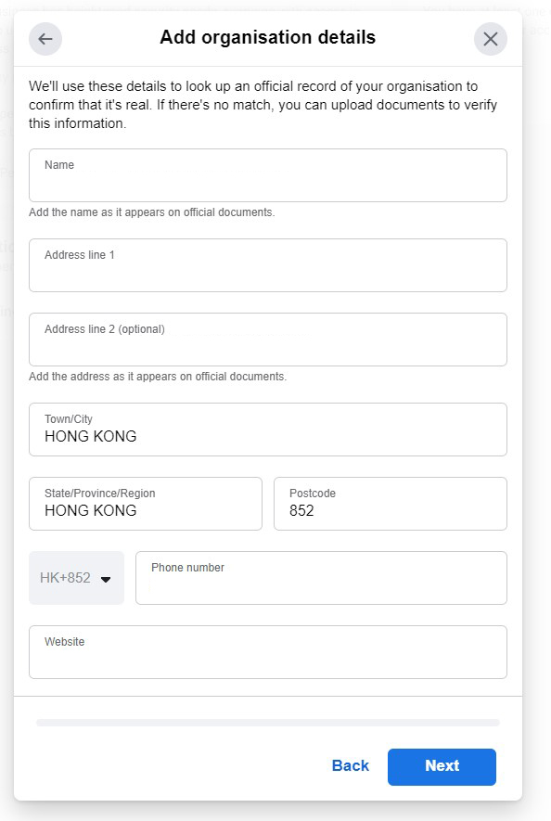Edit the Postcode field showing 852

point(391,504)
